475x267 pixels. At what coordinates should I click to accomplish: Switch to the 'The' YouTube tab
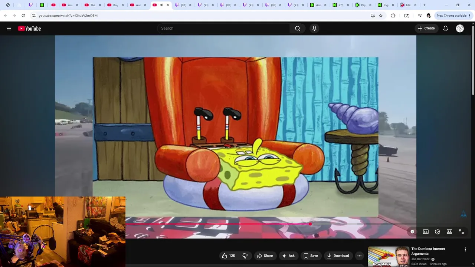pyautogui.click(x=93, y=5)
